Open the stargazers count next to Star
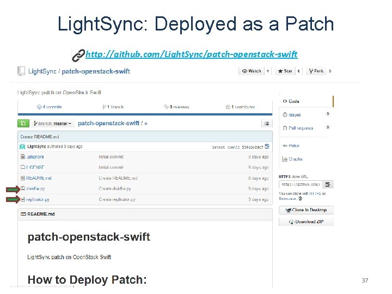Screen dimensions: 392x294 (298, 71)
